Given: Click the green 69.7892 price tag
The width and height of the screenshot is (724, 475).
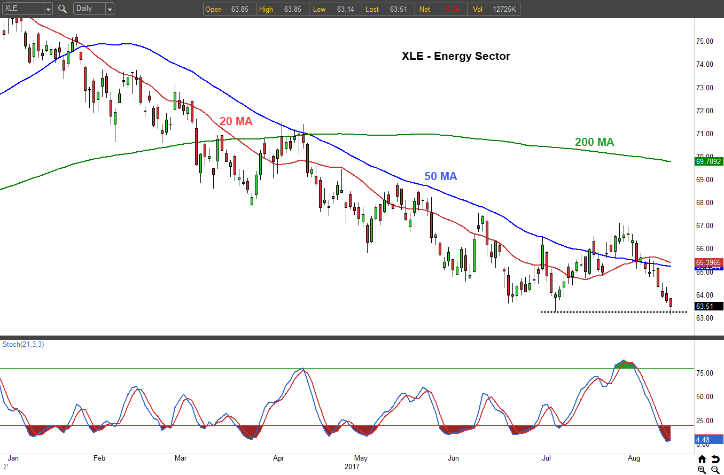Looking at the screenshot, I should (x=709, y=161).
